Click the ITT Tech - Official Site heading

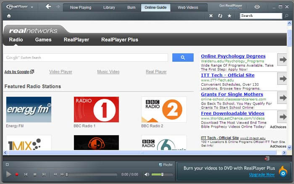click(228, 75)
